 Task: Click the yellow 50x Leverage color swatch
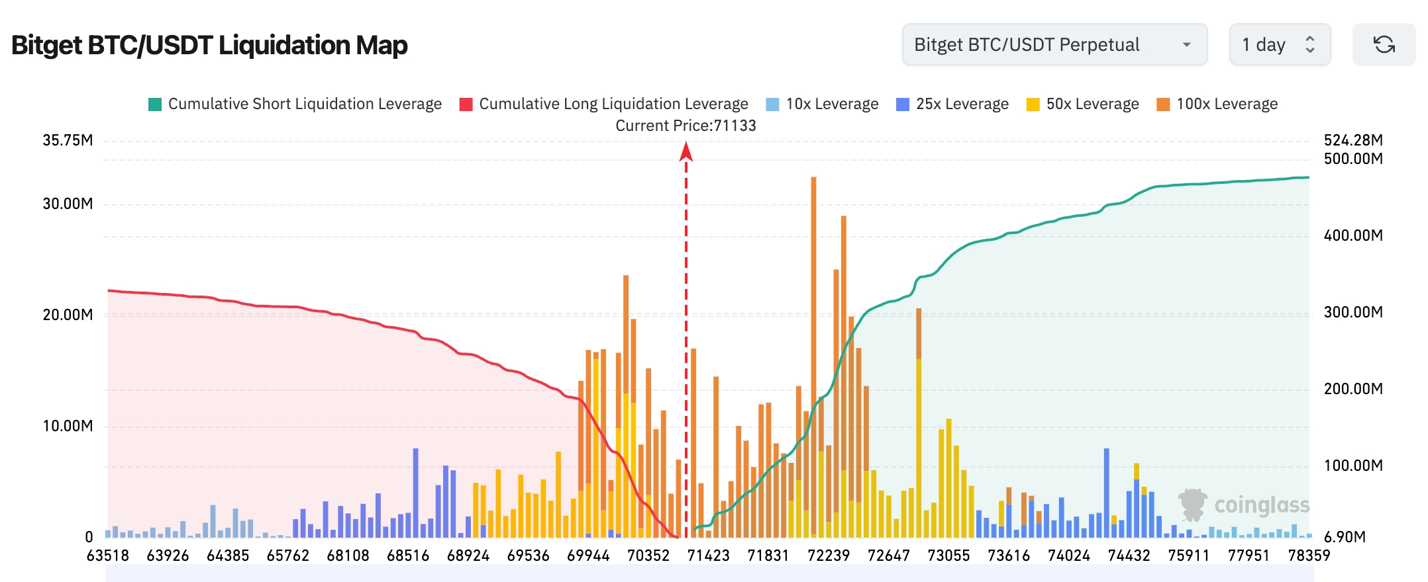point(1033,104)
